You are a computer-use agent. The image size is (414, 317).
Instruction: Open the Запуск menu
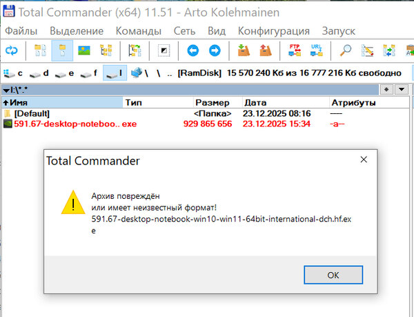pos(339,31)
